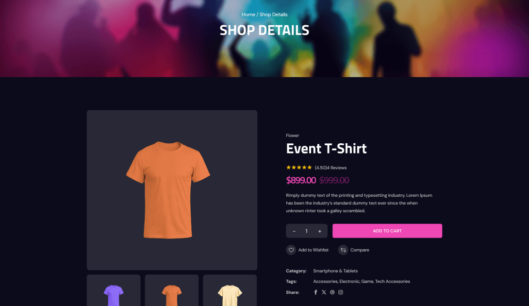
Task: Go to Home via breadcrumb
Action: click(x=248, y=15)
